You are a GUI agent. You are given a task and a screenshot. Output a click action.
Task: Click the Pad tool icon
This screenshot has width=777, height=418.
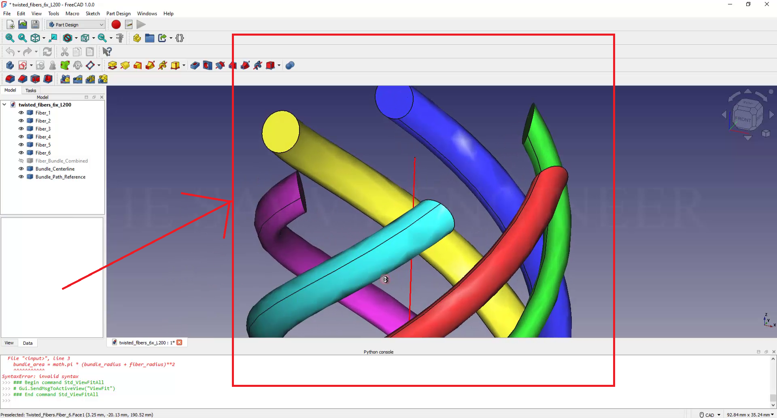point(113,66)
